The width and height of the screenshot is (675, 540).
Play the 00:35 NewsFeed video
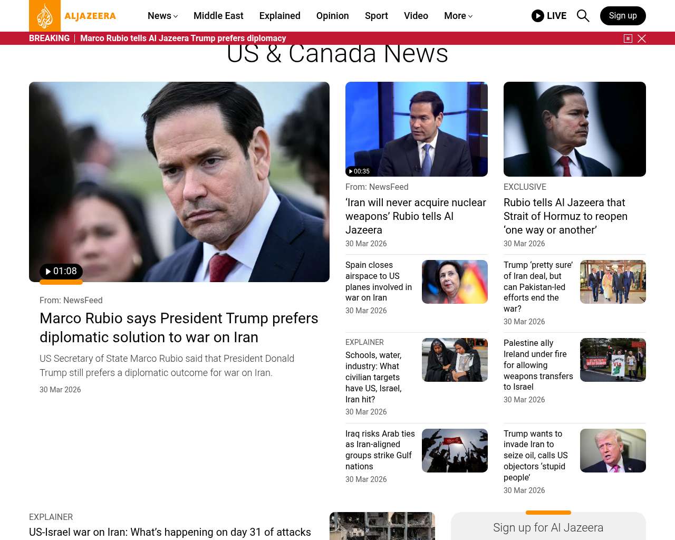coord(359,171)
